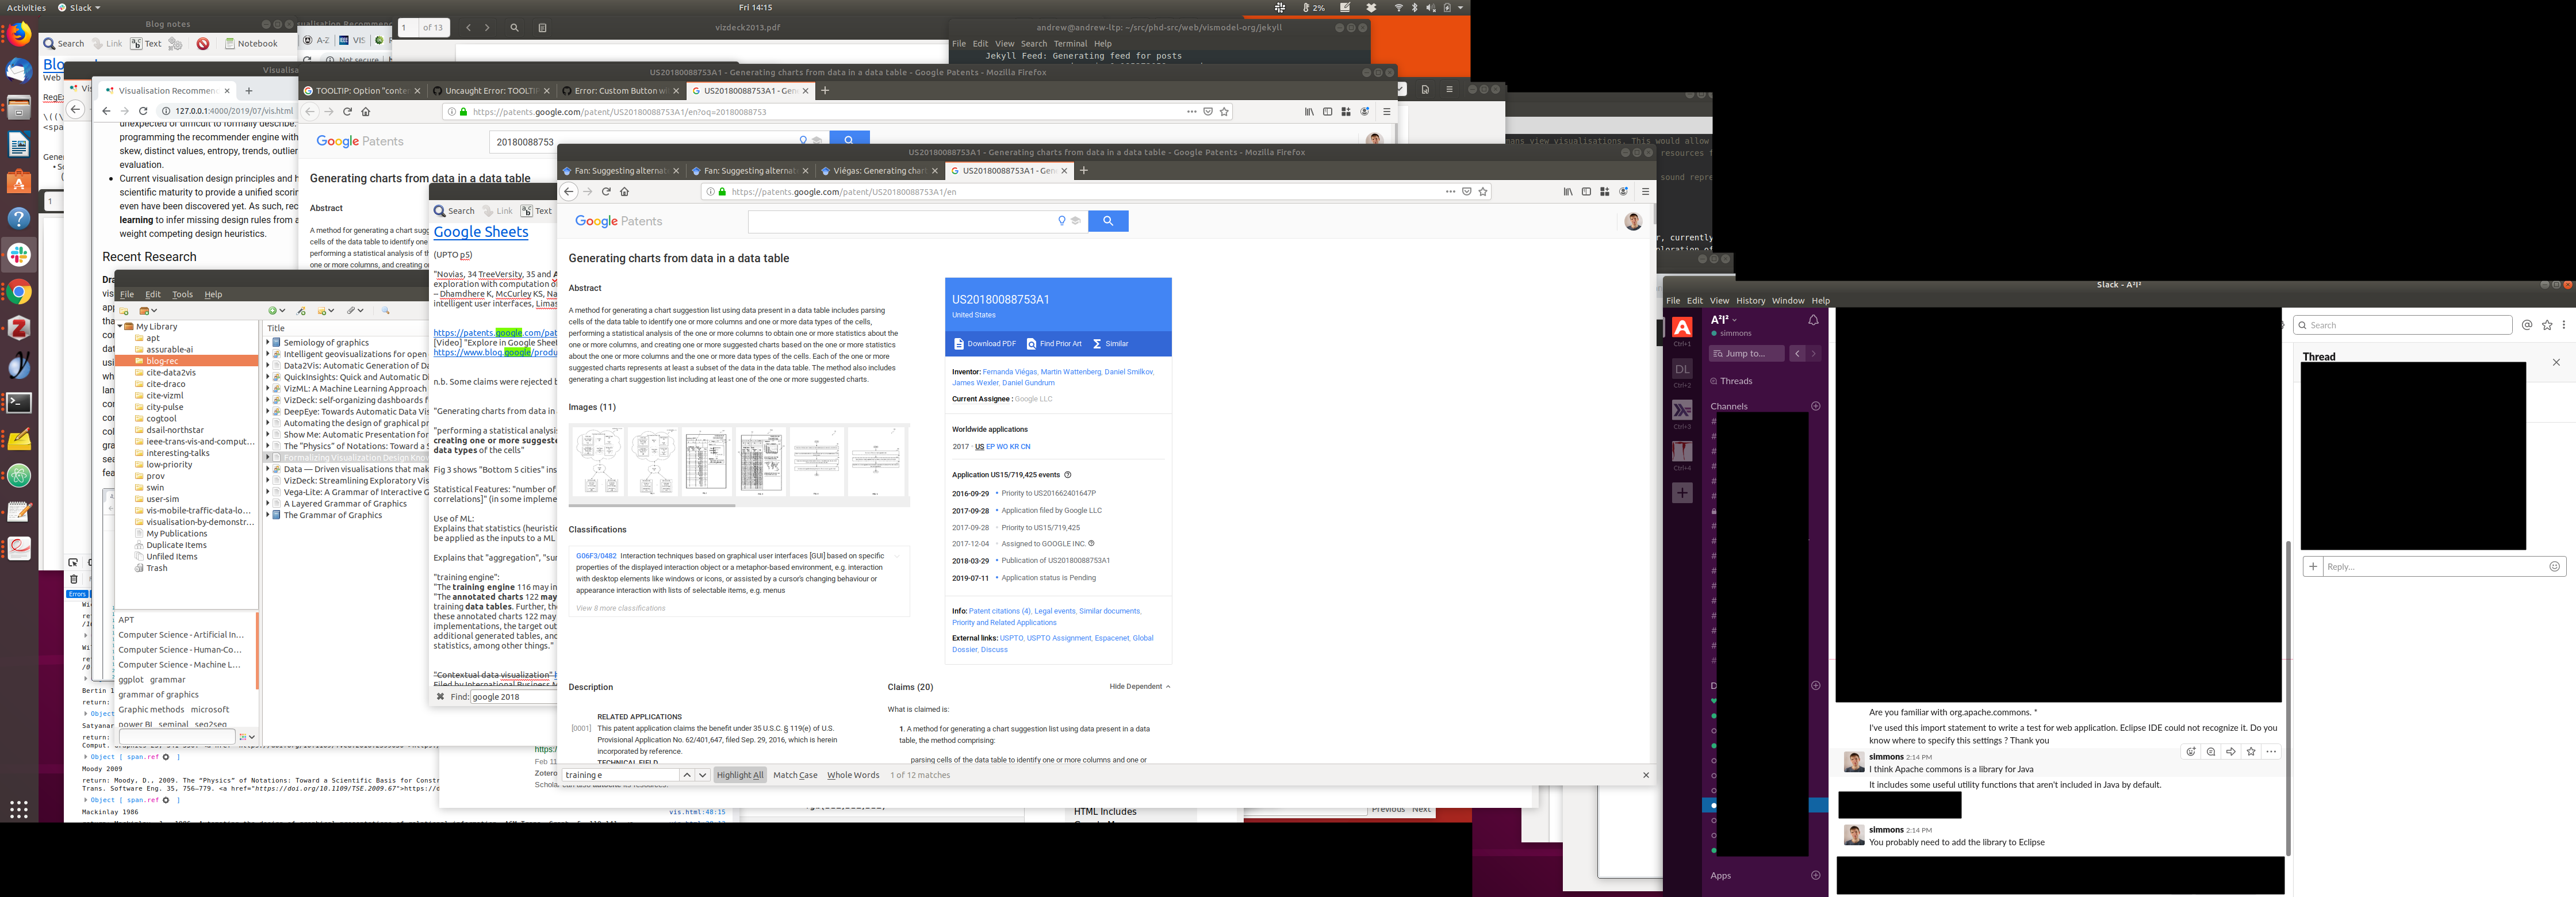Click Slack notifications bell icon

(x=1813, y=320)
